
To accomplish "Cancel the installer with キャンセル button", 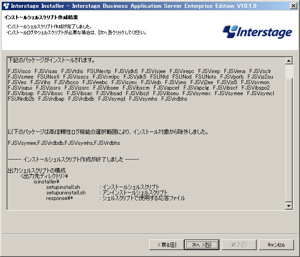I will click(x=276, y=245).
